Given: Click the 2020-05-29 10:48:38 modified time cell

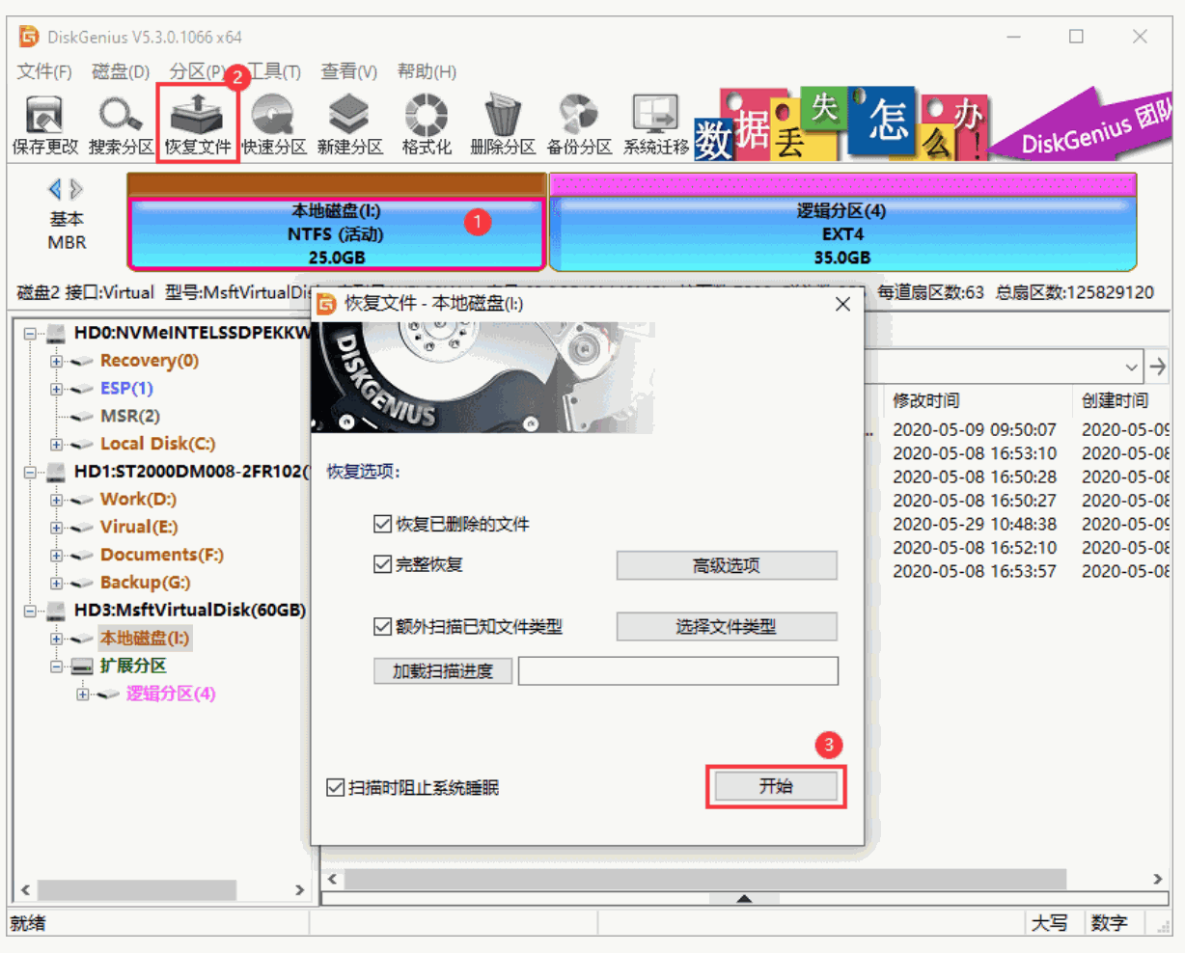Looking at the screenshot, I should click(975, 524).
